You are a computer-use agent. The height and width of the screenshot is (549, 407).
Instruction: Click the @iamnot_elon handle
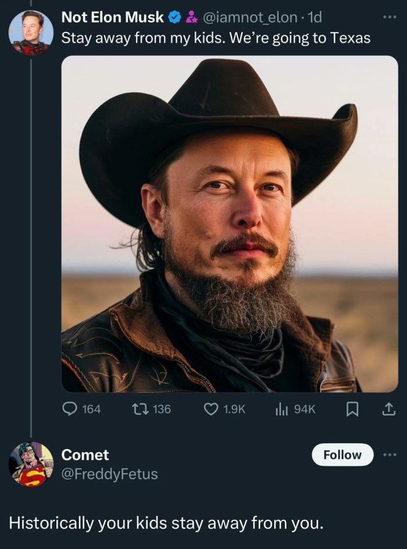(x=251, y=18)
